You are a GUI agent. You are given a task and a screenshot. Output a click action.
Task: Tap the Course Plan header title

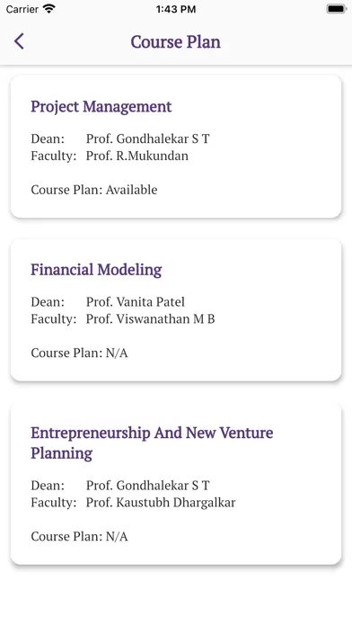176,42
